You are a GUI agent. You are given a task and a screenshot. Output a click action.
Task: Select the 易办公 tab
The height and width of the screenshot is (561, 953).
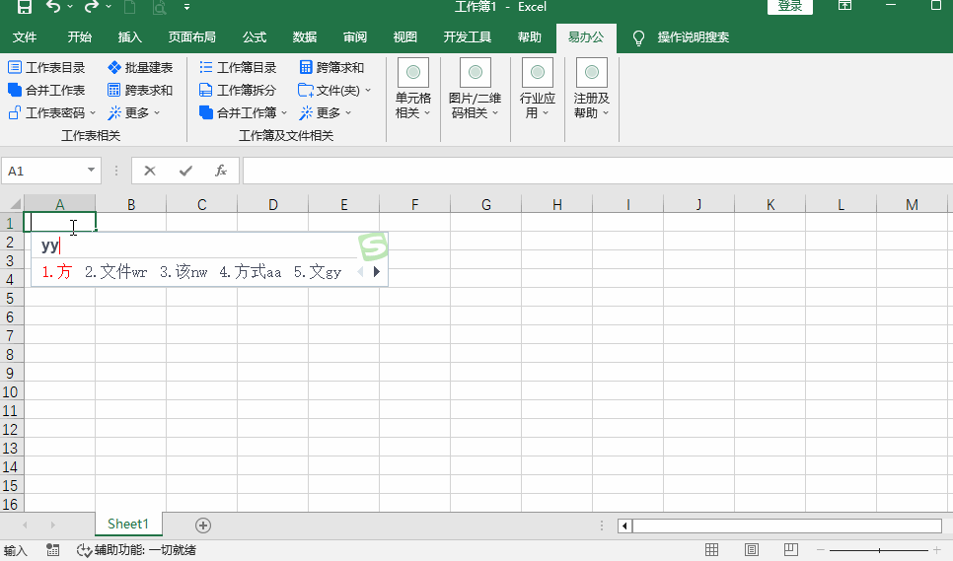tap(586, 37)
